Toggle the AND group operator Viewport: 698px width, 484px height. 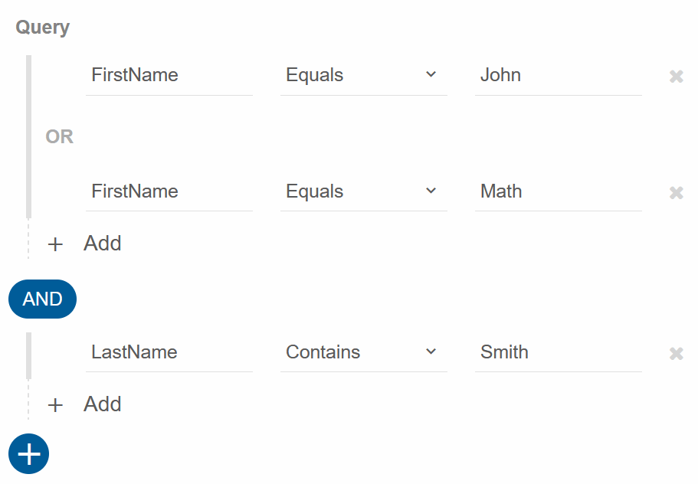[42, 299]
